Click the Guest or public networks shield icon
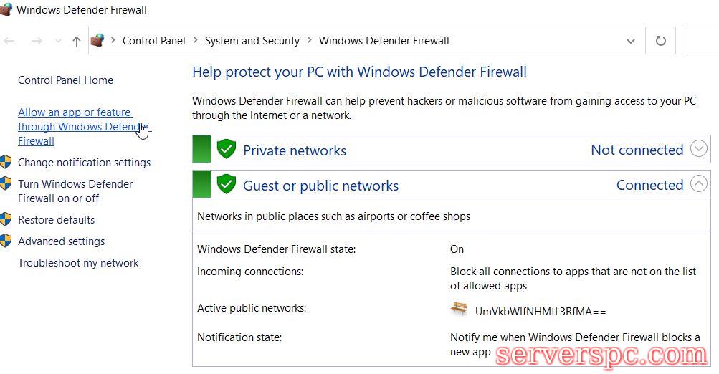 pos(227,185)
